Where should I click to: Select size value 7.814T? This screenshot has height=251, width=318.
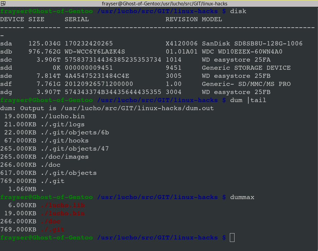pyautogui.click(x=48, y=76)
